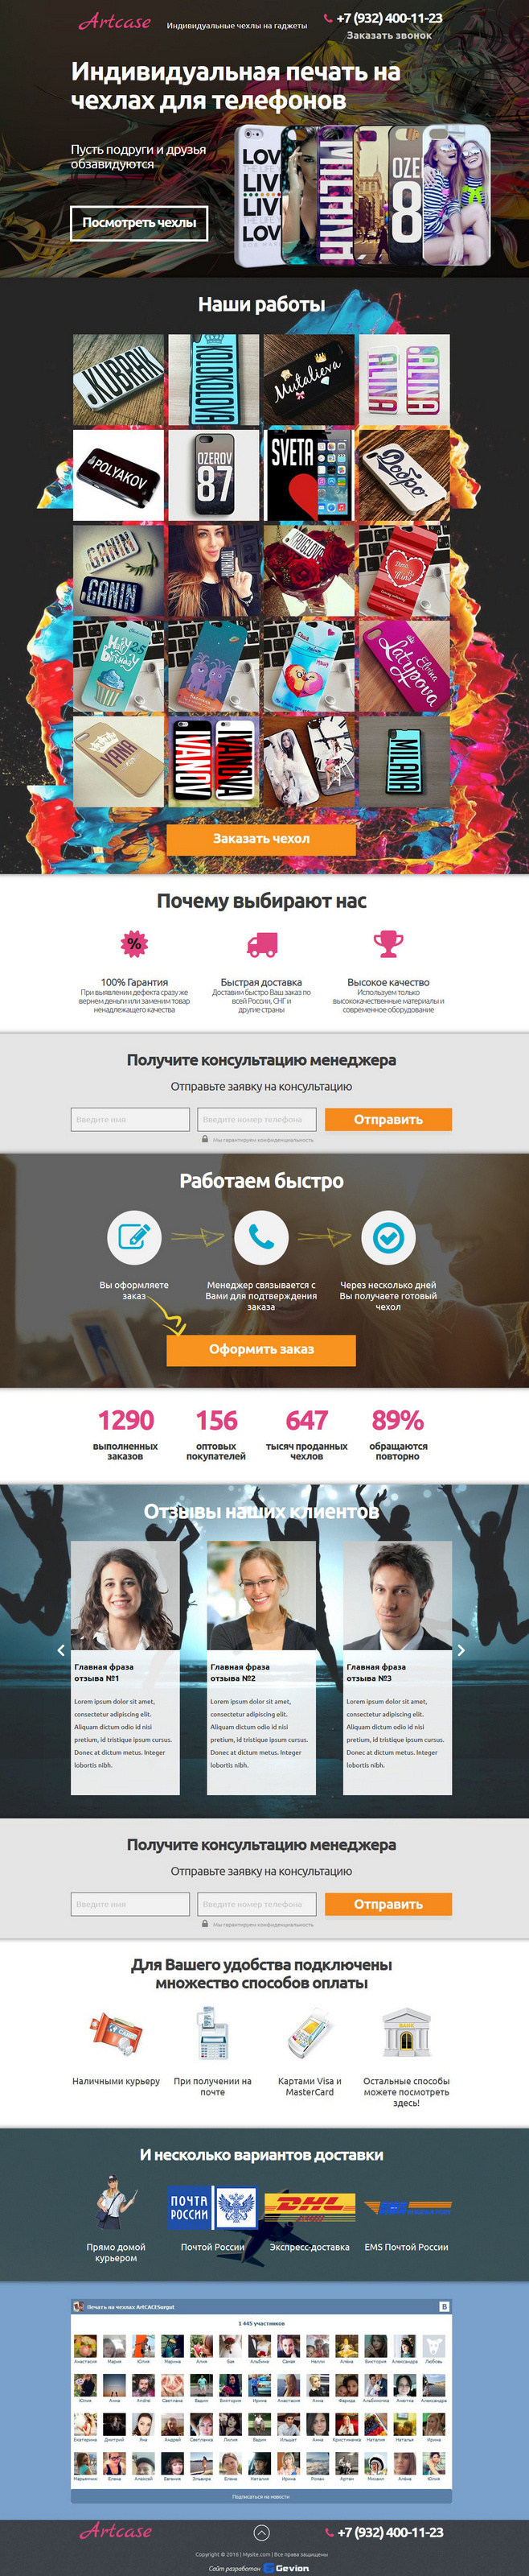529x2576 pixels.
Task: Click the Artcase logo in the header
Action: (115, 21)
